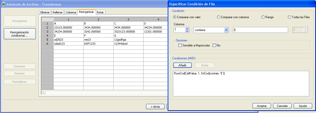Enable Sensible a Mayúsculas checkbox

[x=180, y=45]
